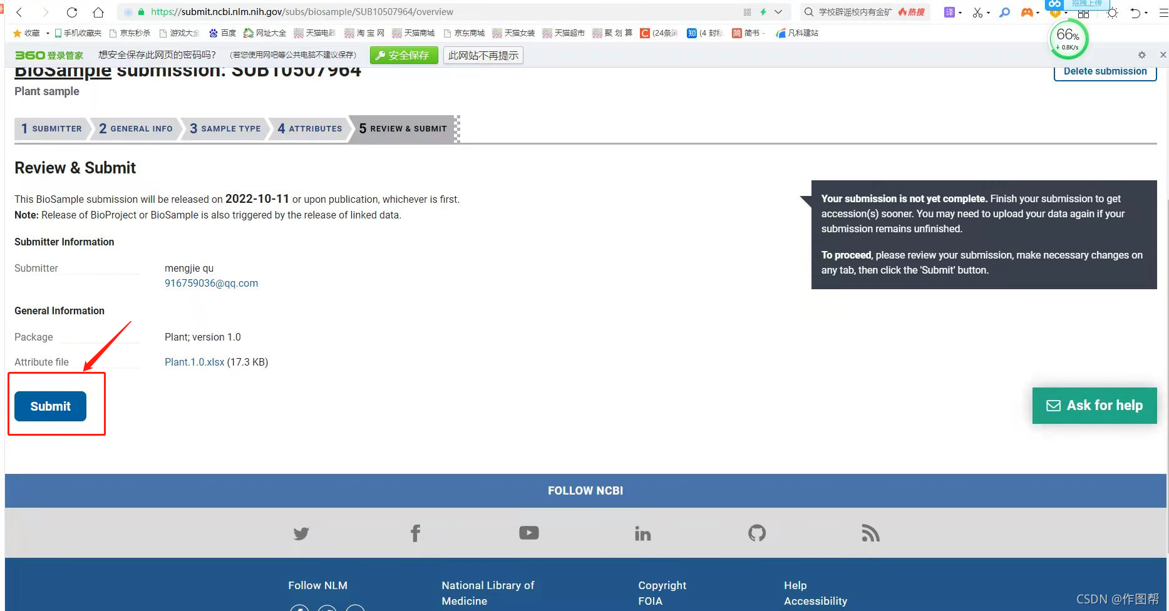The height and width of the screenshot is (611, 1169).
Task: Open the 知乎 bookmark with blue icon
Action: [704, 33]
